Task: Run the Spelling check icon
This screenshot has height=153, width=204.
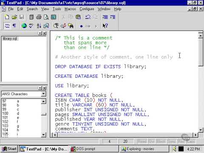Action: point(31,26)
